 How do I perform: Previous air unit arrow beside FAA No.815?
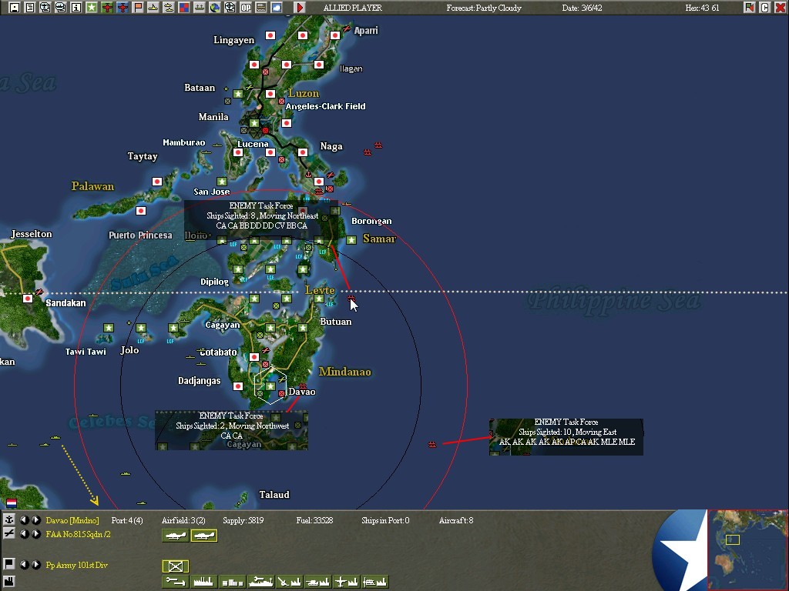pos(24,534)
